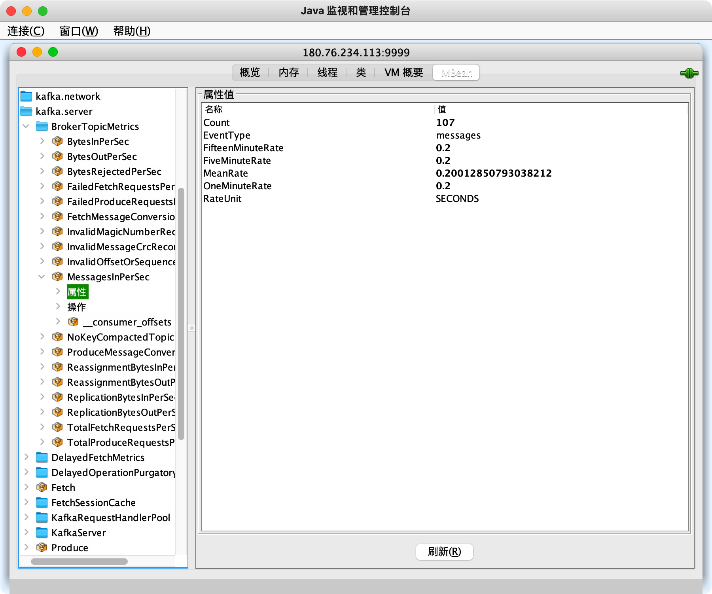Viewport: 712px width, 594px height.
Task: Click the NoKeyCompactedTopic MBean icon
Action: pos(57,337)
